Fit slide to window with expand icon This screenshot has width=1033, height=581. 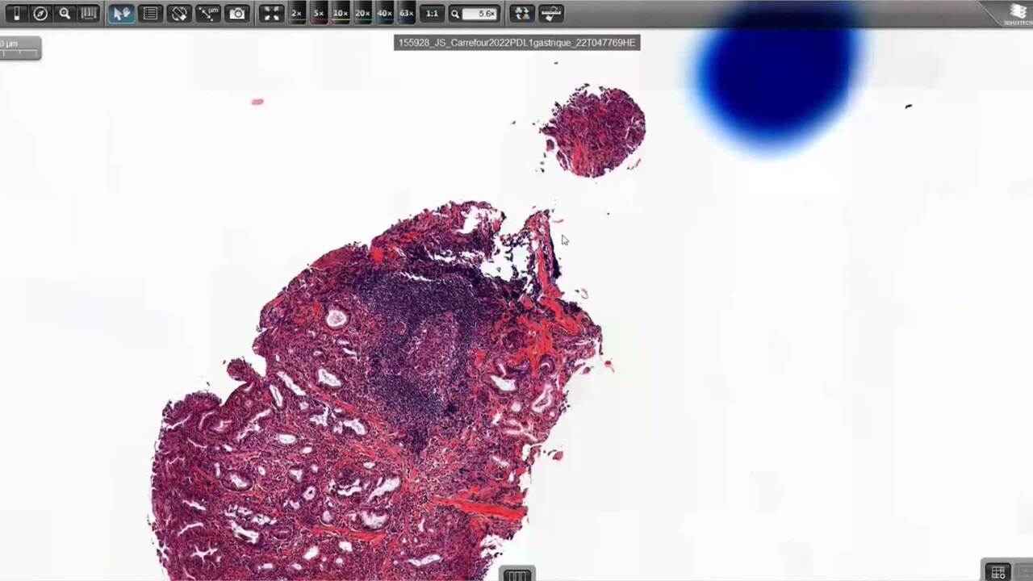click(x=272, y=14)
